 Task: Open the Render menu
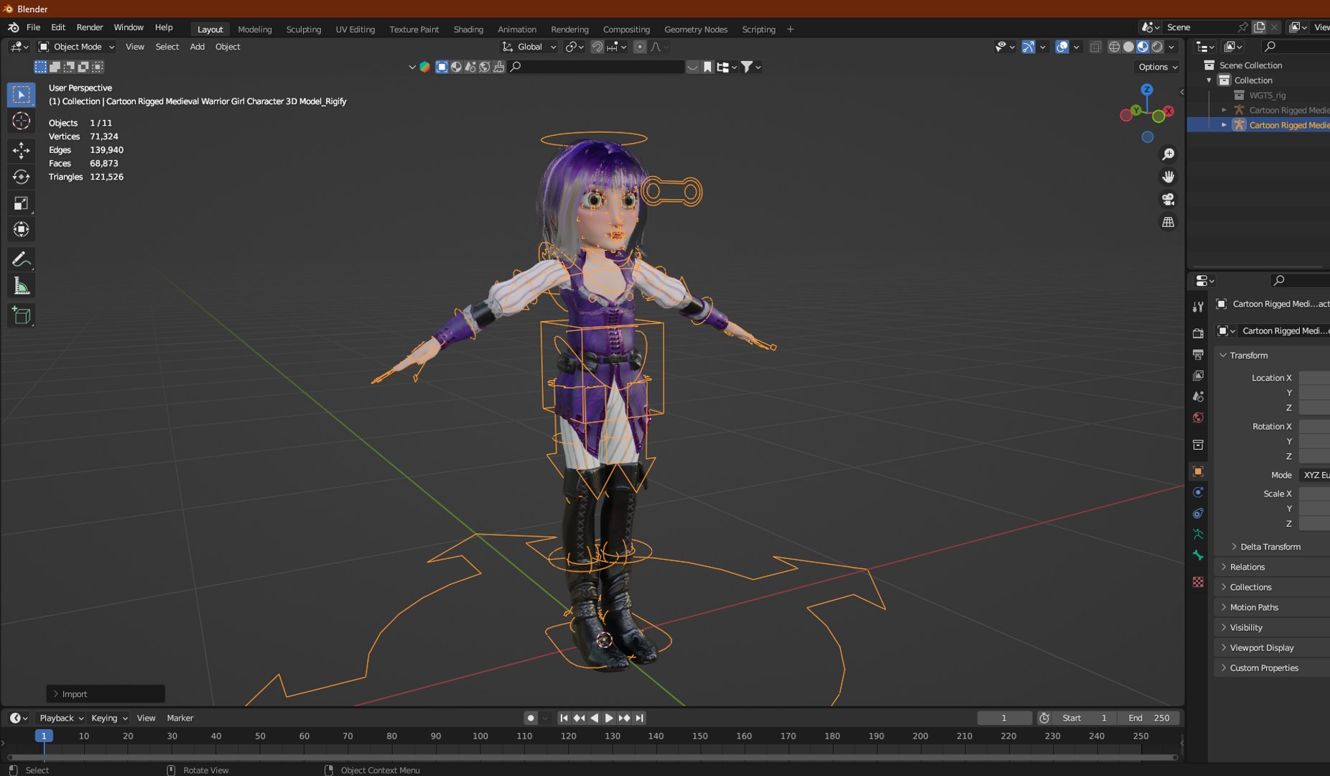[90, 27]
